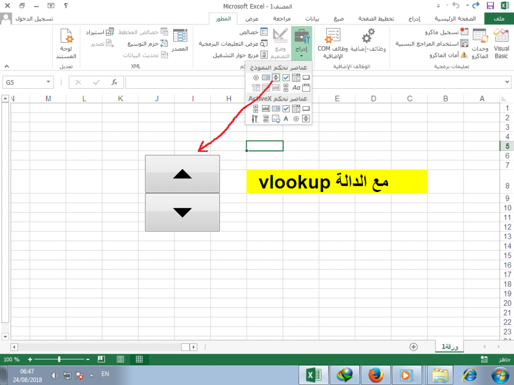Open Firefox from the taskbar
This screenshot has width=514, height=385.
(x=376, y=375)
